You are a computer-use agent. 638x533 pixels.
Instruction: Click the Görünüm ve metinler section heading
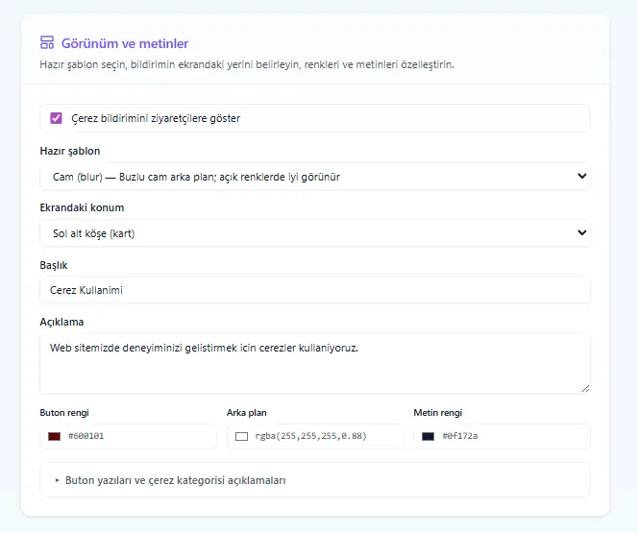point(125,43)
